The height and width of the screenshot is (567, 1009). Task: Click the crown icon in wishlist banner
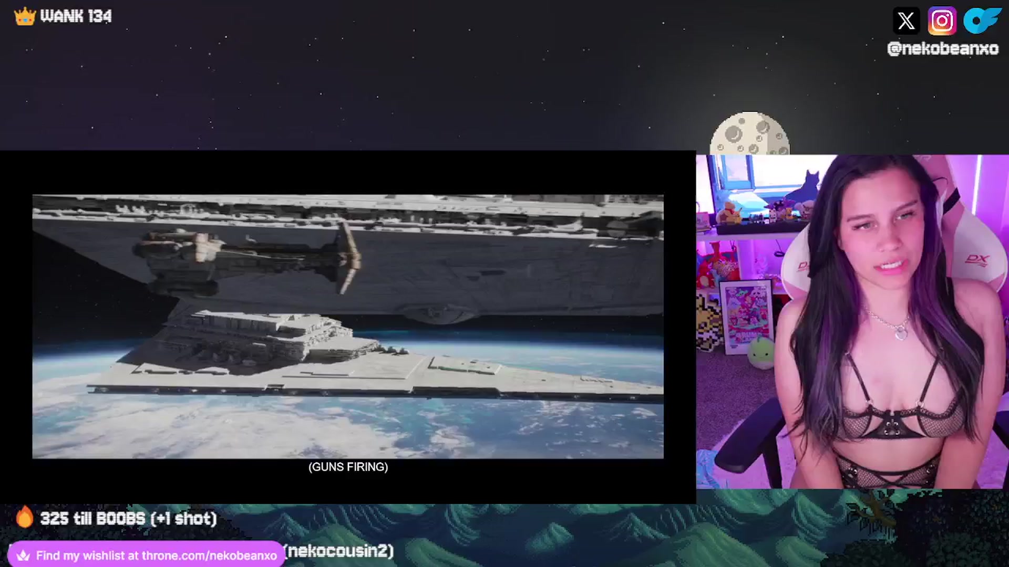tap(23, 555)
